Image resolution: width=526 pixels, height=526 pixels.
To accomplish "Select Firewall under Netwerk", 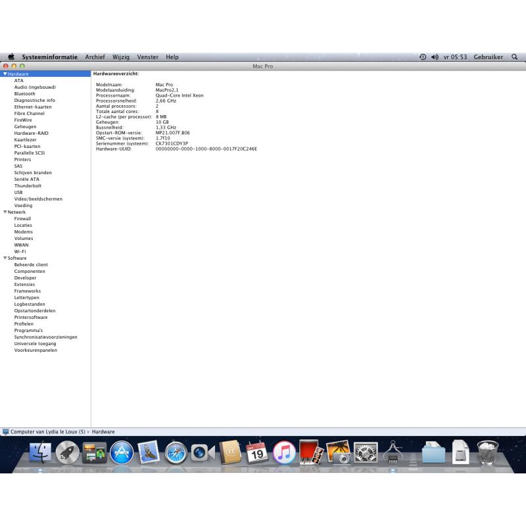I will pos(22,218).
